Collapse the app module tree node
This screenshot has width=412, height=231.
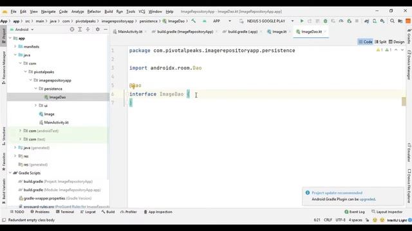(10, 38)
